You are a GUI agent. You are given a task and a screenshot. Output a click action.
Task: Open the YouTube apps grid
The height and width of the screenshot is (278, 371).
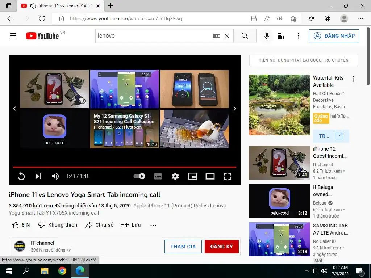[281, 36]
